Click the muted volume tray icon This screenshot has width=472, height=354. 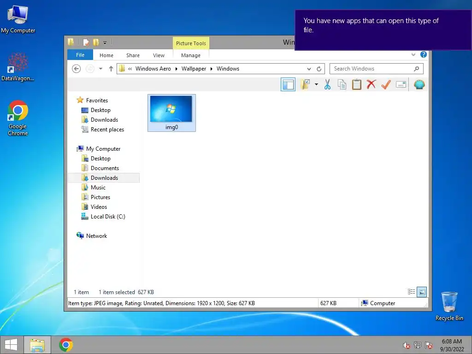(x=406, y=345)
